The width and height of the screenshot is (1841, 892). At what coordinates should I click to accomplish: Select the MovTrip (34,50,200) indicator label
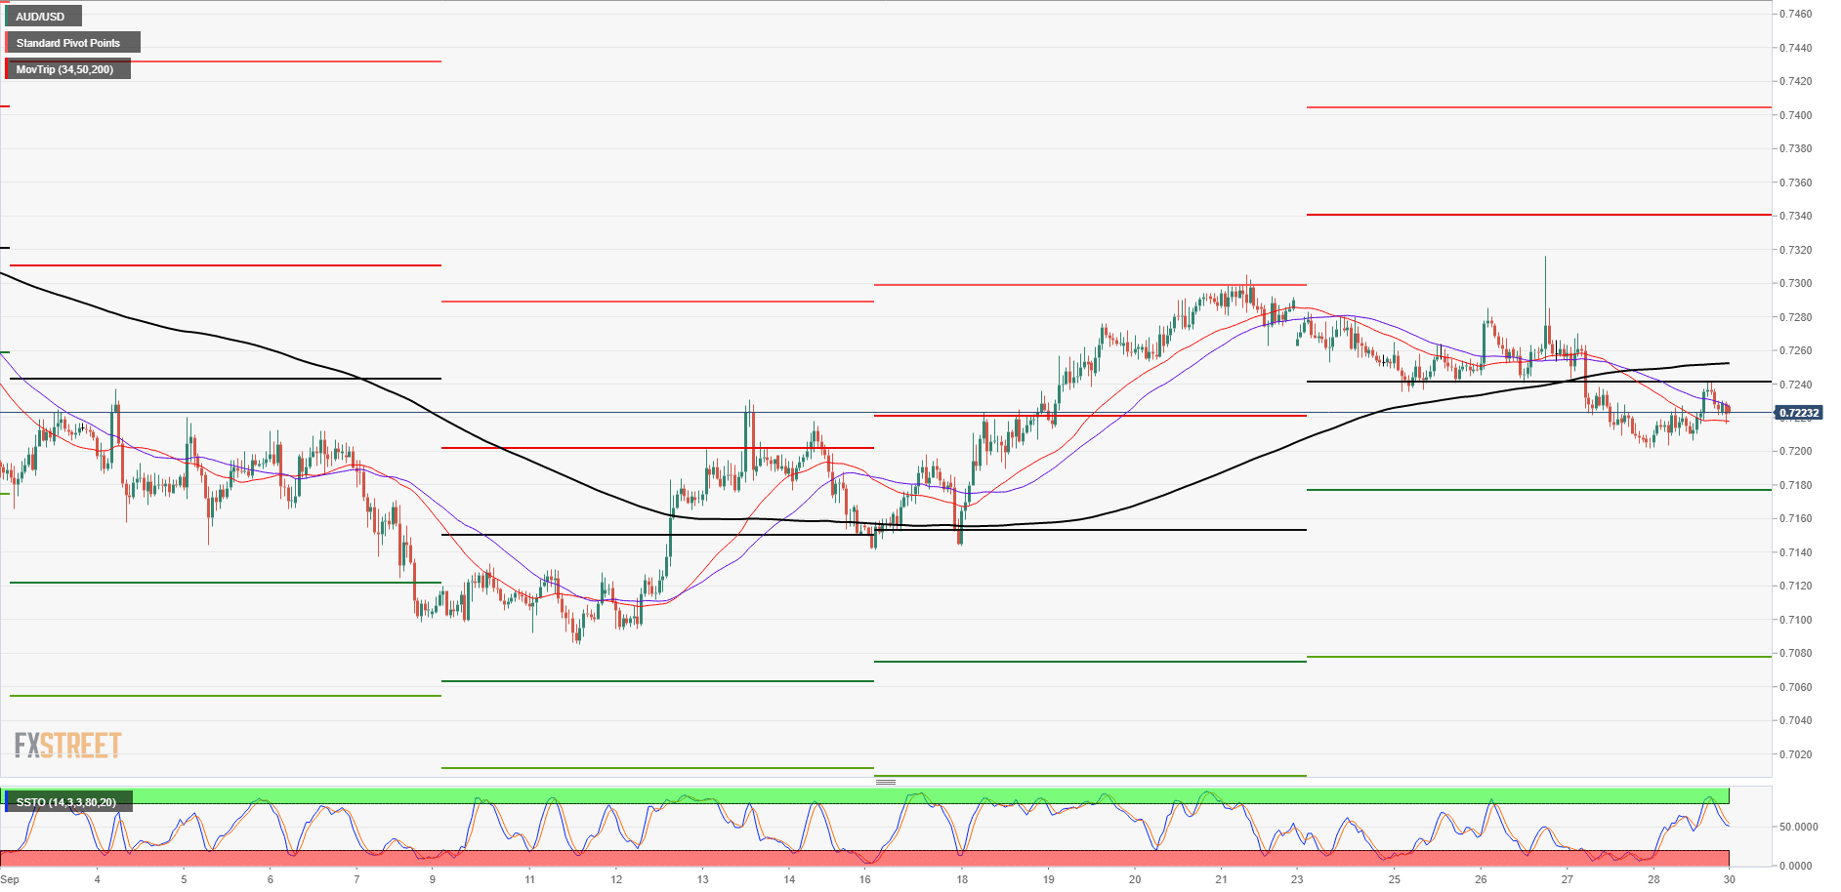click(64, 69)
